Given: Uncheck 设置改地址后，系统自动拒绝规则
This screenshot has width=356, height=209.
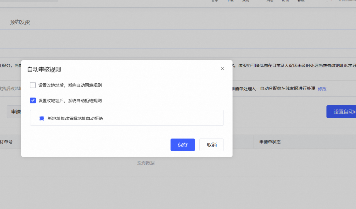Looking at the screenshot, I should click(x=33, y=100).
